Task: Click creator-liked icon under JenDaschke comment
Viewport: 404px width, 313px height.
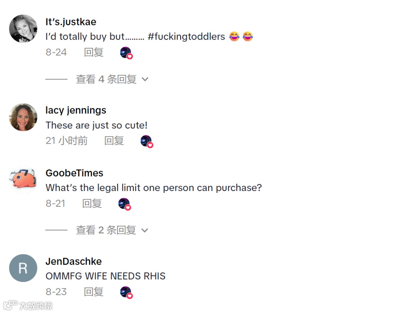Action: [126, 293]
